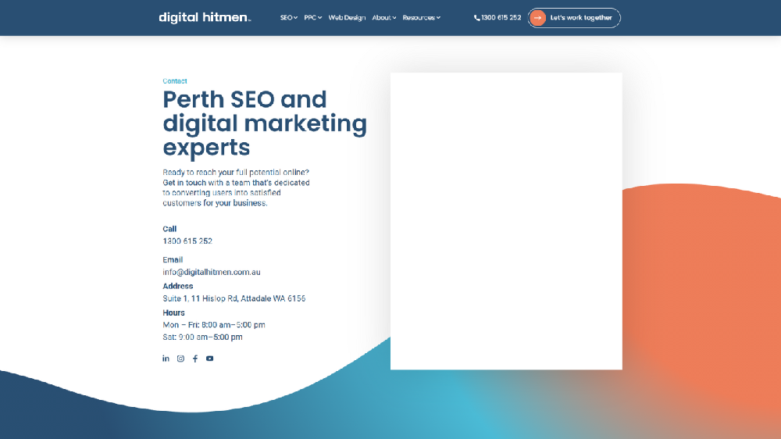Click the blank white form panel
The image size is (781, 439).
(x=506, y=221)
